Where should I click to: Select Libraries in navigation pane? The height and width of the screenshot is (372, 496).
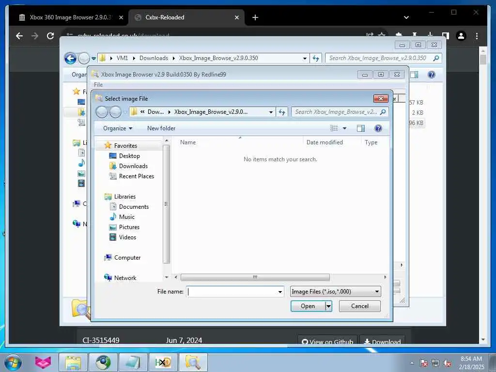pyautogui.click(x=124, y=197)
